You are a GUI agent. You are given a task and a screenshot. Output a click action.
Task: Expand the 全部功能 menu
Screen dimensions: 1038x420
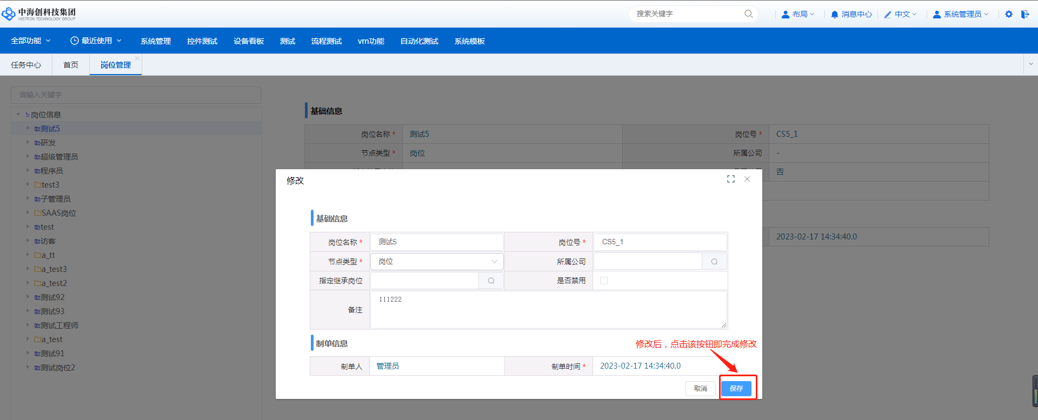pos(31,41)
